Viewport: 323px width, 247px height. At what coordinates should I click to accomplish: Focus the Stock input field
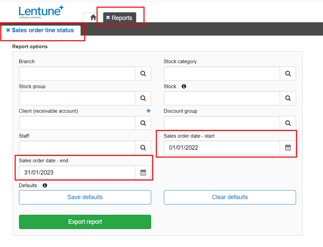pos(222,98)
